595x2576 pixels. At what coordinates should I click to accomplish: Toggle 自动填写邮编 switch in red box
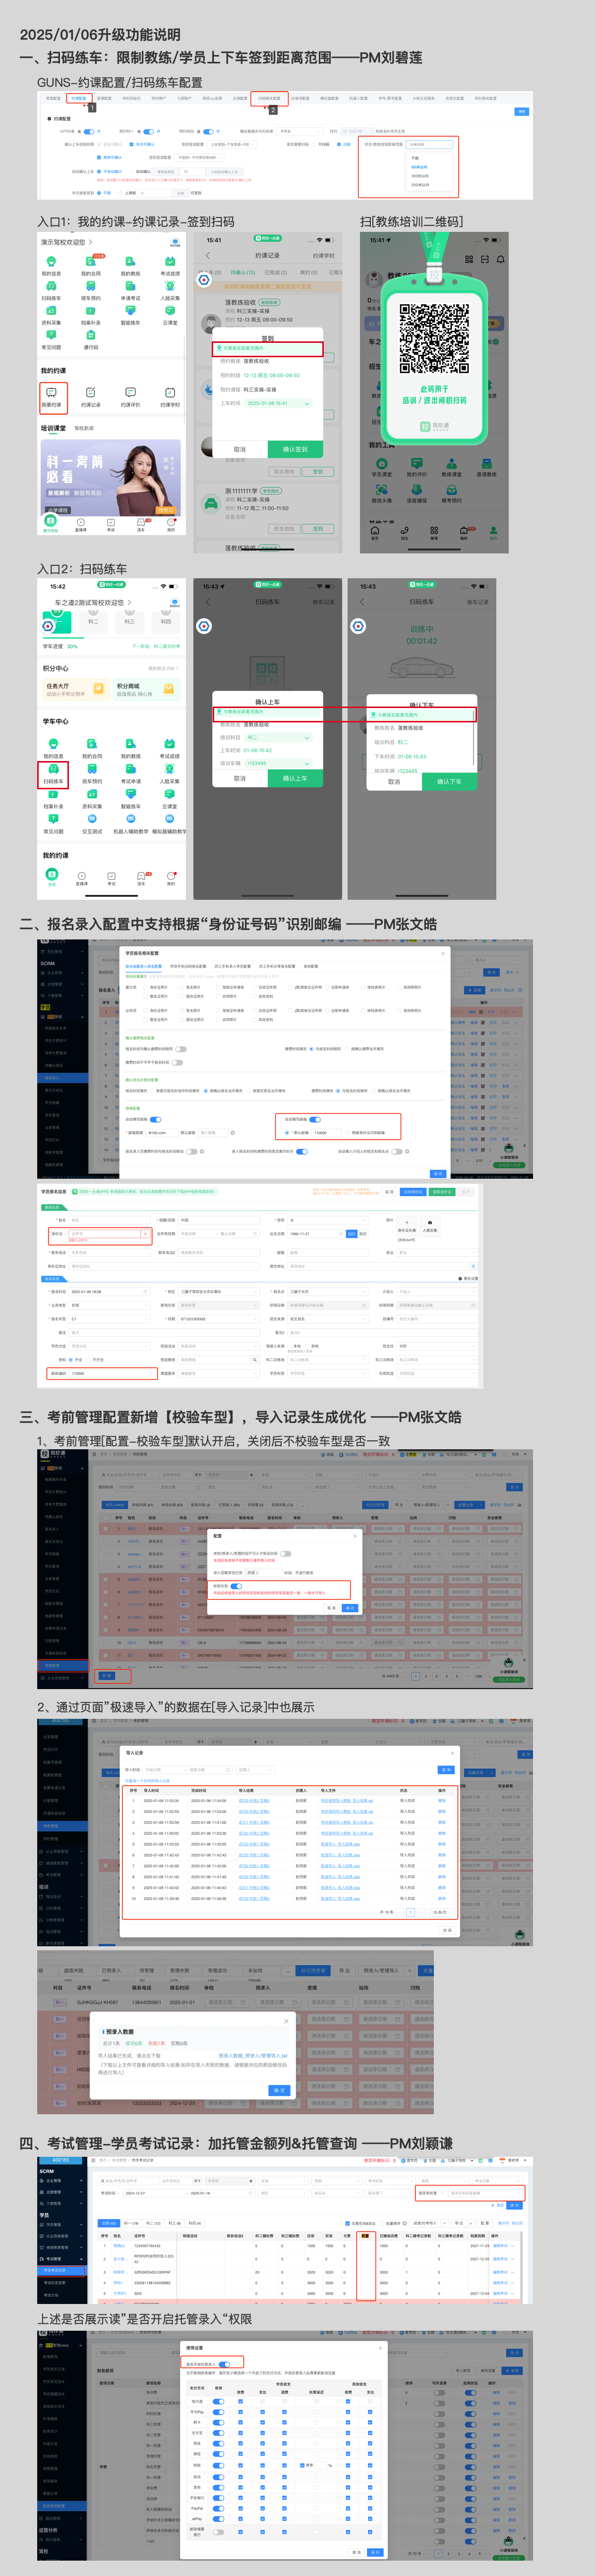[315, 1119]
